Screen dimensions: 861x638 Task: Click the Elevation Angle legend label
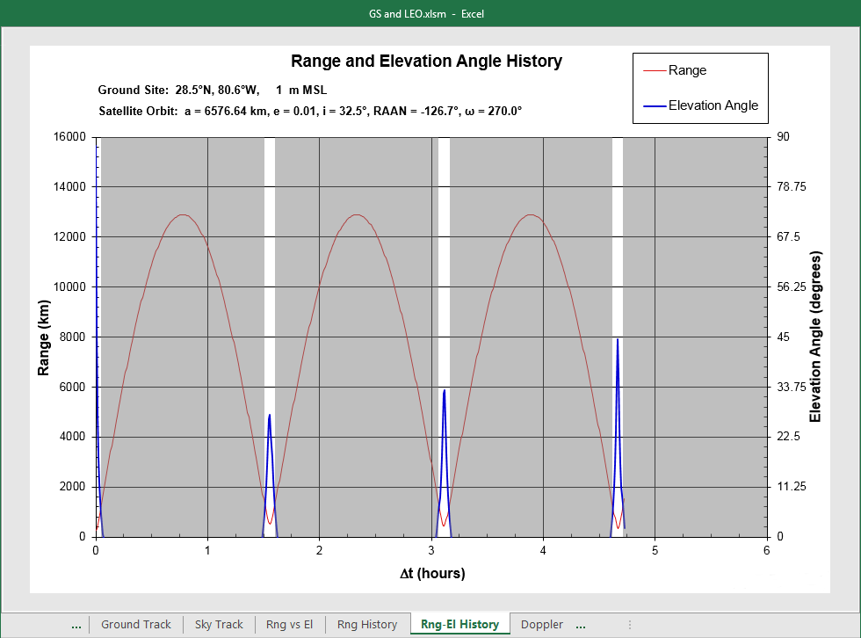click(713, 105)
